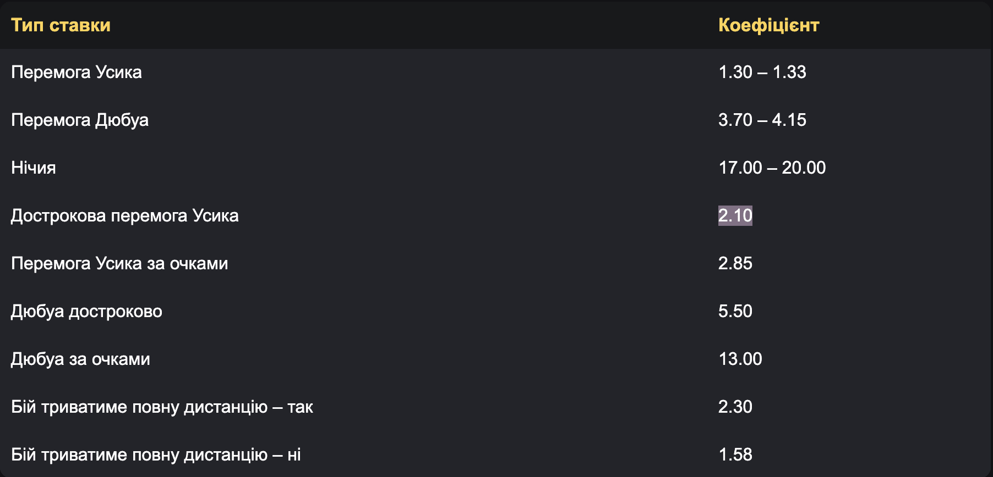Select the 'Дюбуа за очками' label

click(80, 359)
